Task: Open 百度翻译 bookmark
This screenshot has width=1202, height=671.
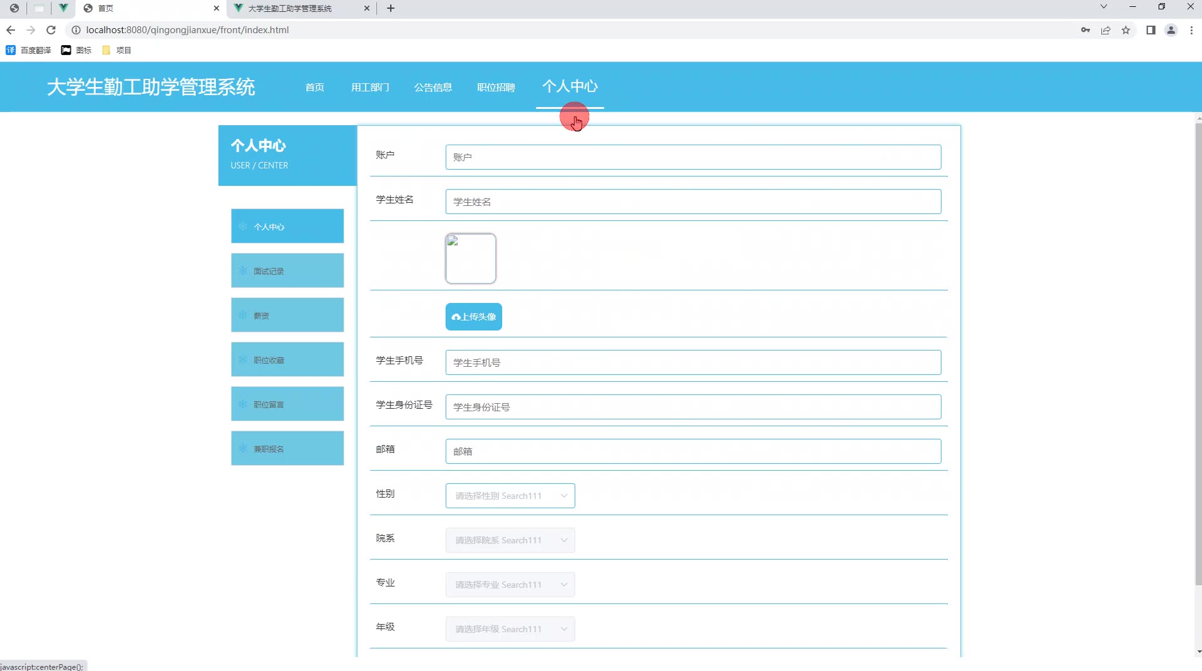Action: (x=29, y=50)
